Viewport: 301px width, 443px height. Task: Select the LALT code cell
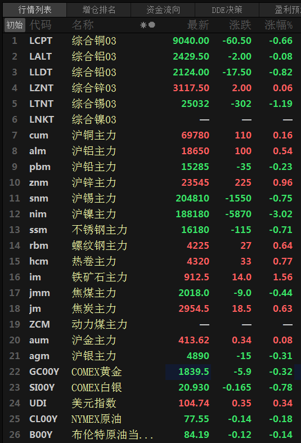pos(41,56)
